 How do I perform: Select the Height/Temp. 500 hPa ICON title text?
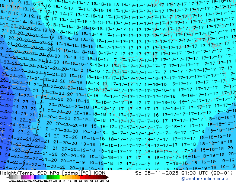53,173
